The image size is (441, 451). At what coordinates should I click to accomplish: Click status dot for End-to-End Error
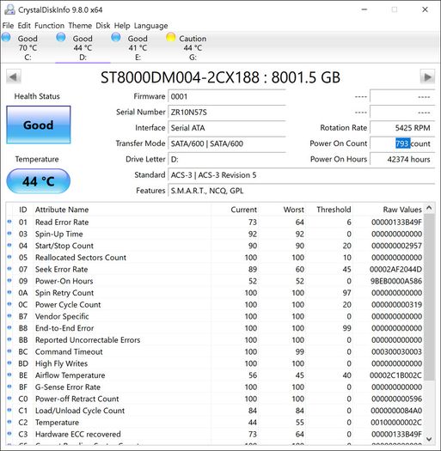pos(9,327)
